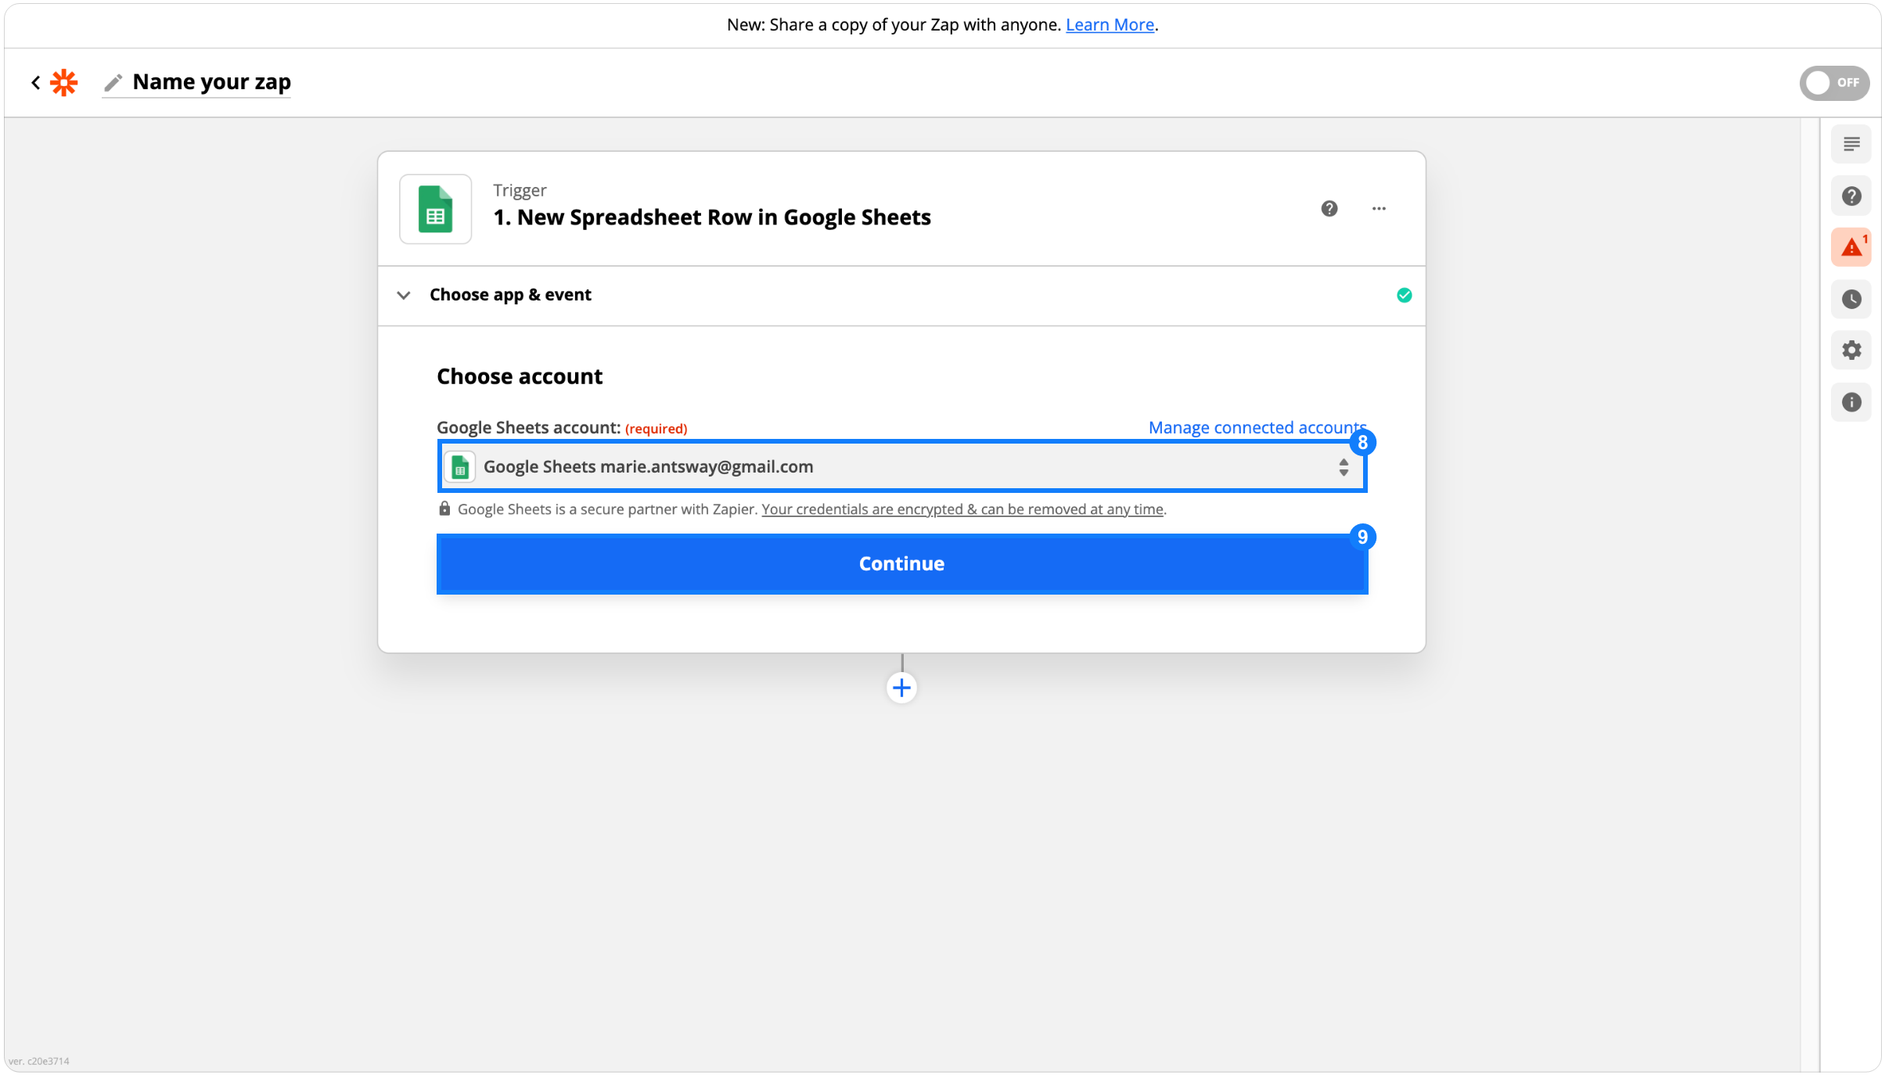Edit the 'Name your zap' title
Viewport: 1885px width, 1075px height.
(x=211, y=82)
